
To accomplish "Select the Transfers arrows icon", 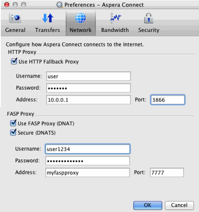I will click(48, 18).
